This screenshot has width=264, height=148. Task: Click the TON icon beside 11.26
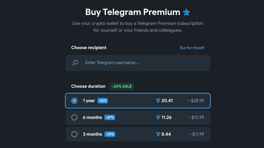158,117
